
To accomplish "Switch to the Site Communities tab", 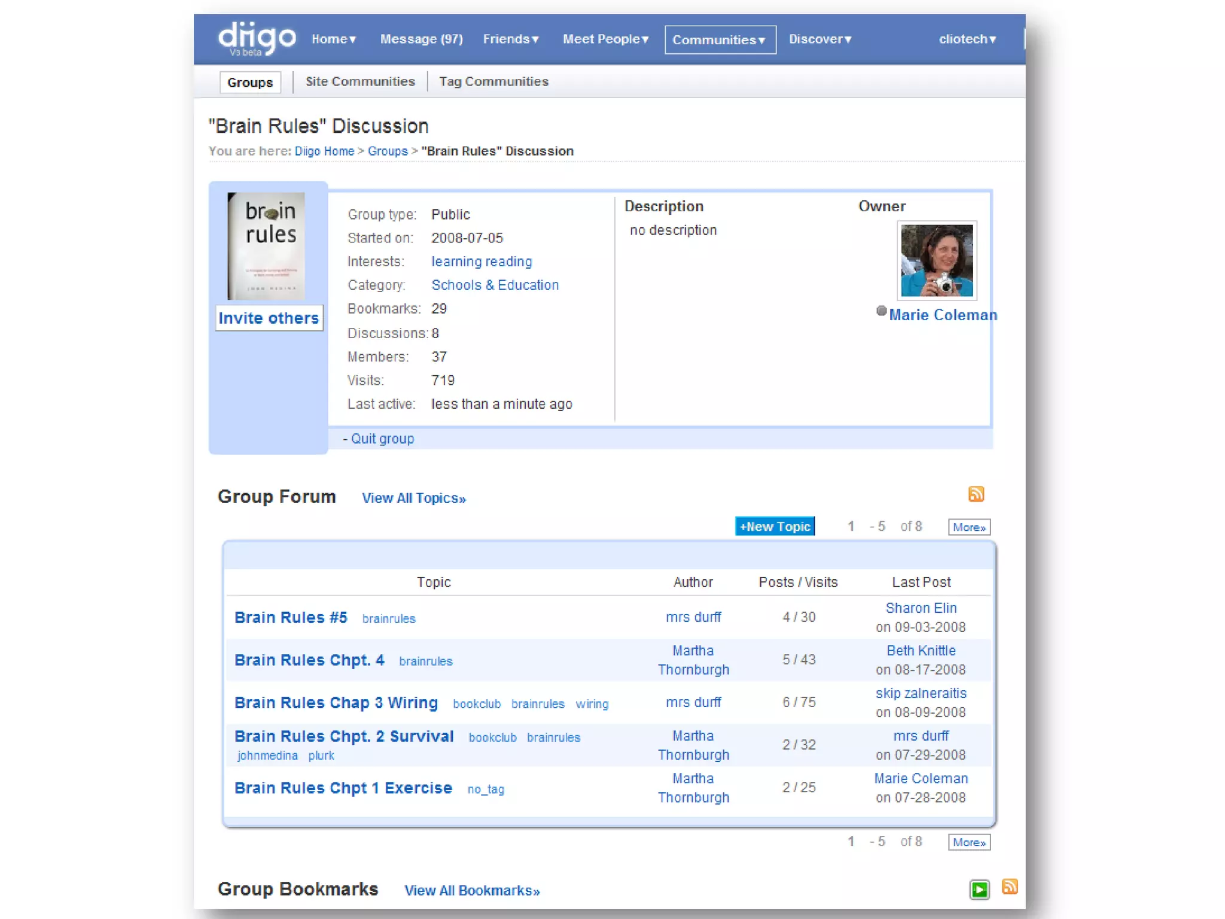I will click(360, 81).
